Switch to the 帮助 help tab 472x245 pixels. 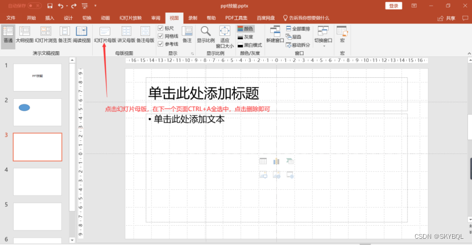pyautogui.click(x=211, y=18)
